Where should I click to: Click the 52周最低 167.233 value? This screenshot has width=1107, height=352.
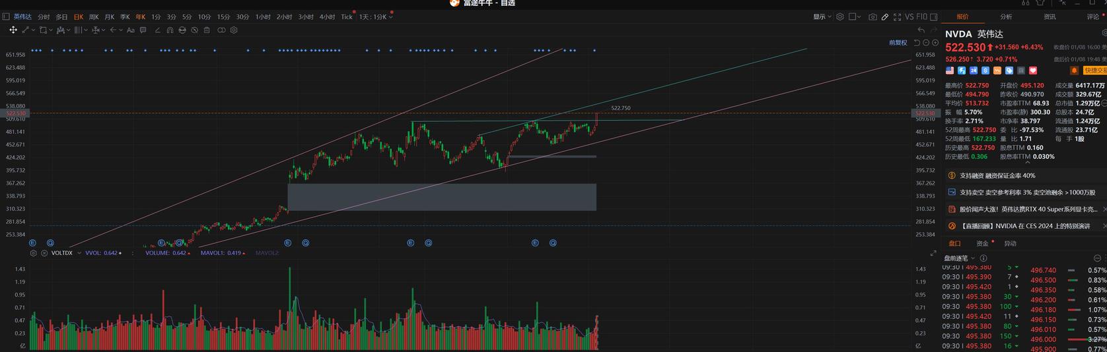(x=983, y=139)
